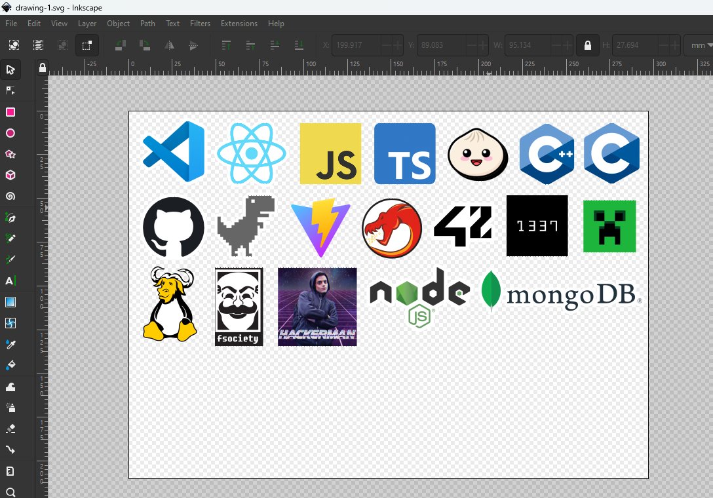Select the Paint Bucket tool
The image size is (713, 498).
(x=10, y=365)
